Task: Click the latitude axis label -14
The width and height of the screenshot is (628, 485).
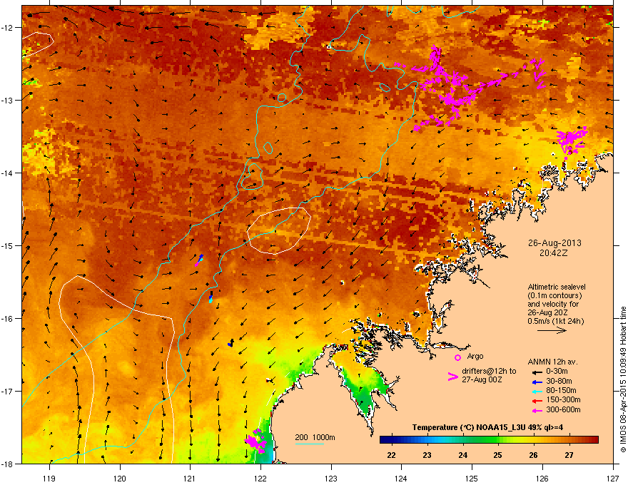Action: coord(7,173)
